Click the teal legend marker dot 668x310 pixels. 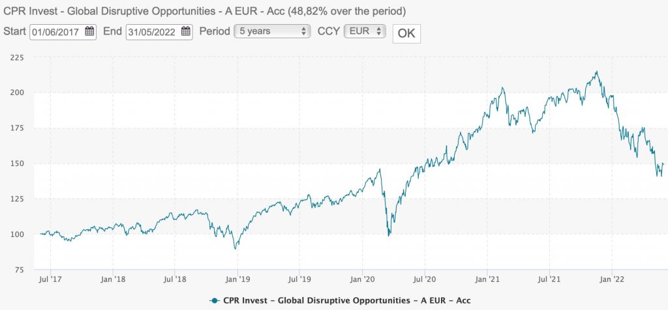(213, 300)
